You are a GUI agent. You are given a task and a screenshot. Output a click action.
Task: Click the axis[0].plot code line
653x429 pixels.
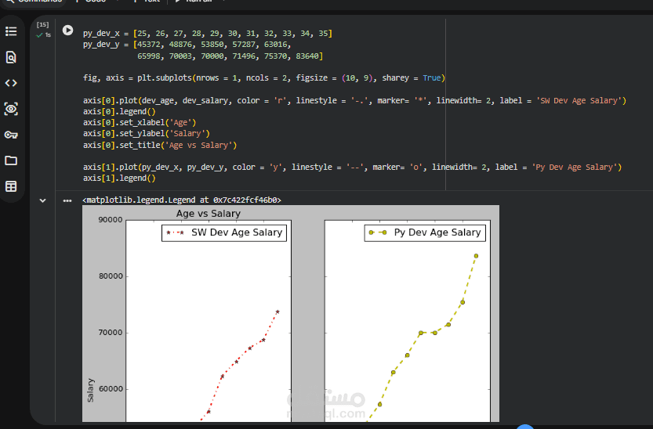pos(354,101)
